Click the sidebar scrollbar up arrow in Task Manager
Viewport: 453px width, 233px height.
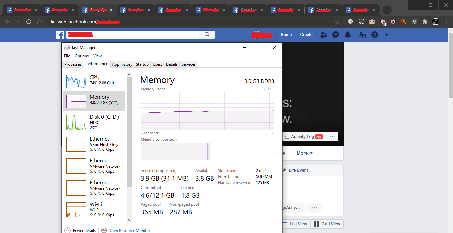click(129, 75)
